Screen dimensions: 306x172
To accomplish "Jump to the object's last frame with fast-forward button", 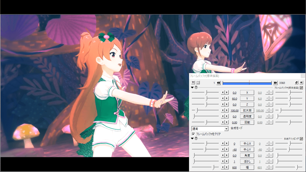I will coord(275,83).
